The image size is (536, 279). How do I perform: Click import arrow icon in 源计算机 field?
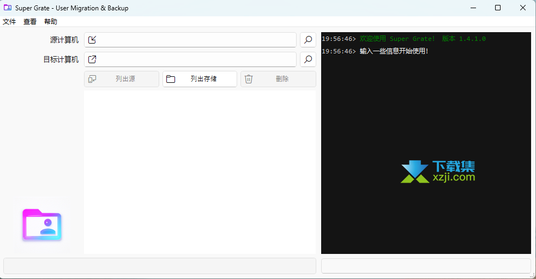click(92, 40)
